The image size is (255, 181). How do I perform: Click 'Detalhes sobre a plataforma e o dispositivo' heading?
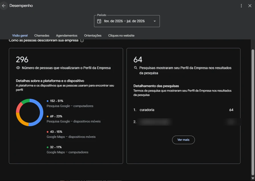click(50, 81)
